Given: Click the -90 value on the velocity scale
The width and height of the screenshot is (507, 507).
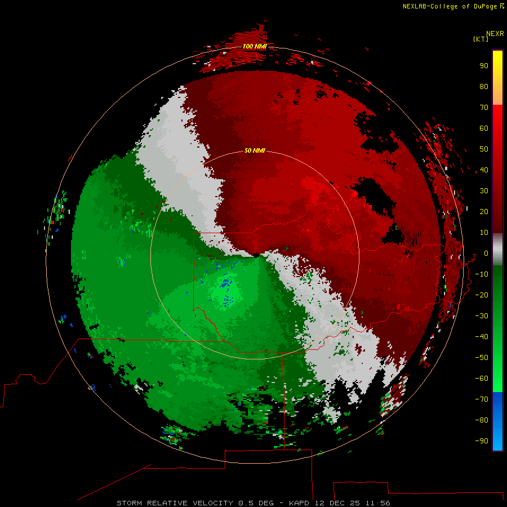Looking at the screenshot, I should click(x=482, y=441).
